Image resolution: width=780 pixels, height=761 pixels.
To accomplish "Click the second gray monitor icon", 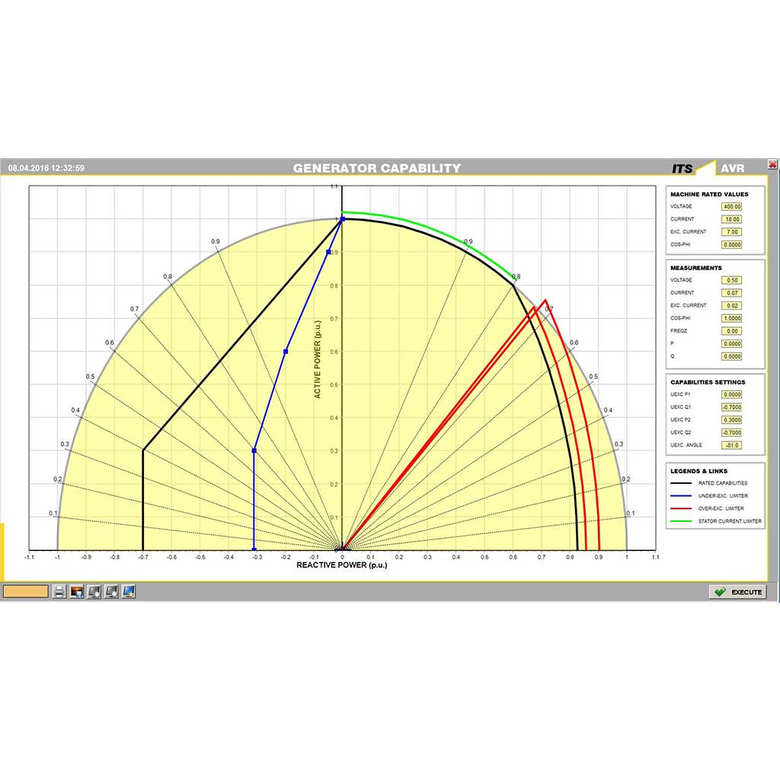I will click(x=111, y=591).
